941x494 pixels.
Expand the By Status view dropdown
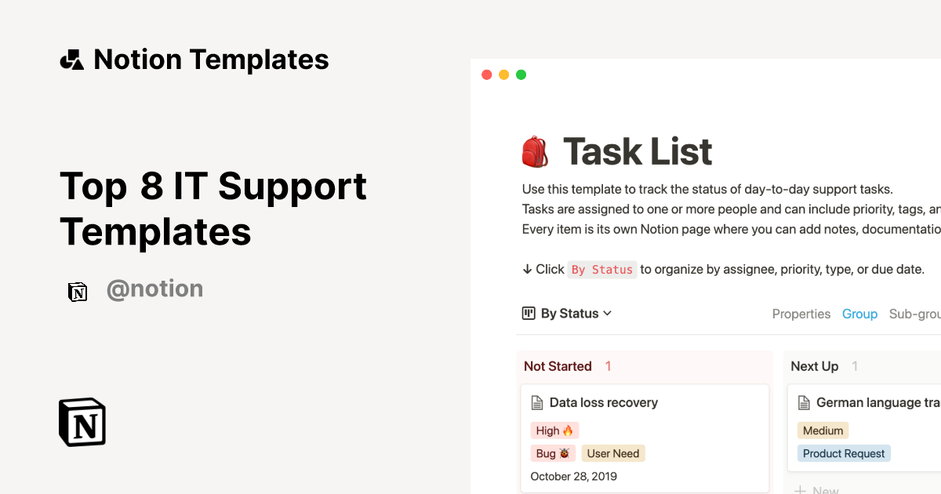tap(609, 313)
